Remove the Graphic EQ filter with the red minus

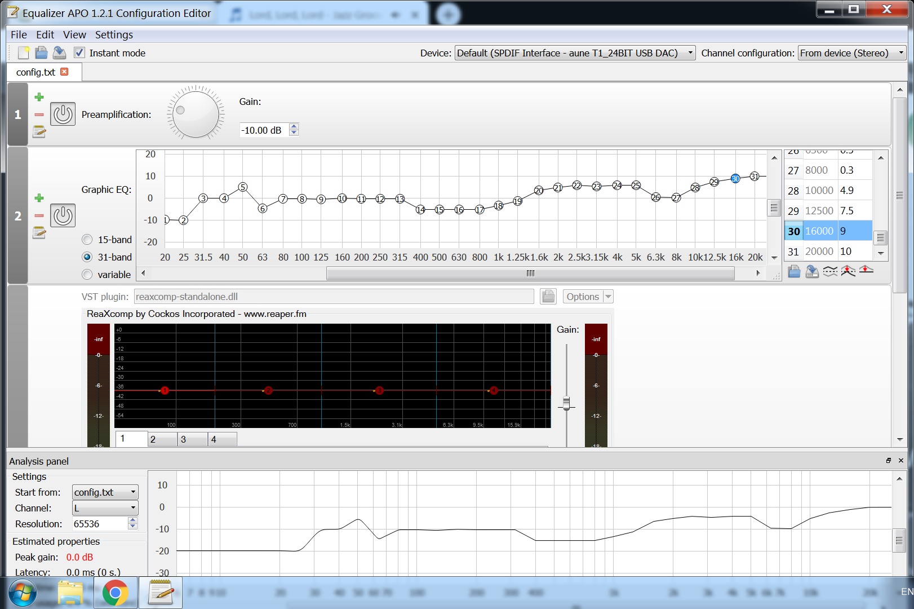39,215
